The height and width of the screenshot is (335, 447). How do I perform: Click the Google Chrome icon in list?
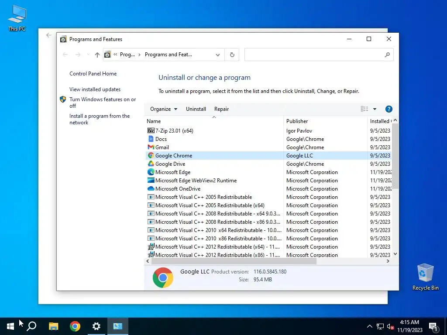tap(151, 156)
